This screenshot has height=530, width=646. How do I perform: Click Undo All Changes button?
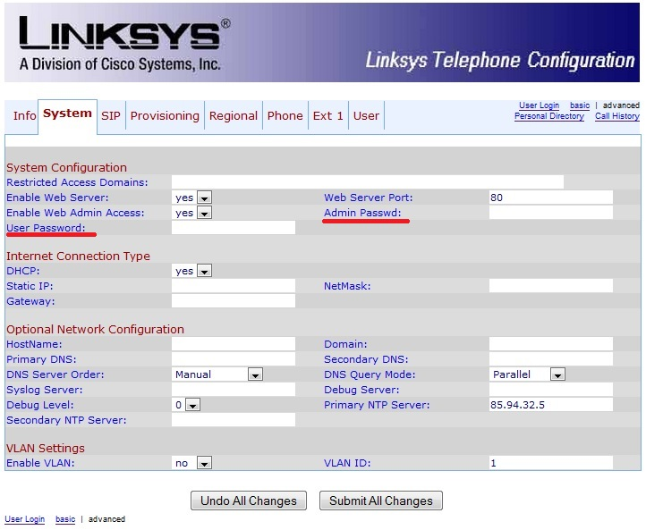click(x=249, y=501)
